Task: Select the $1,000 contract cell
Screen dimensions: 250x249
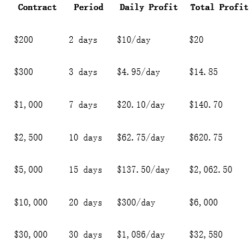Action: [28, 104]
